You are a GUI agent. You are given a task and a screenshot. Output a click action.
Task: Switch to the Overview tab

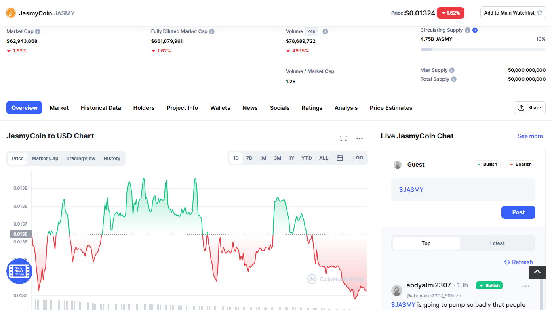pos(24,108)
